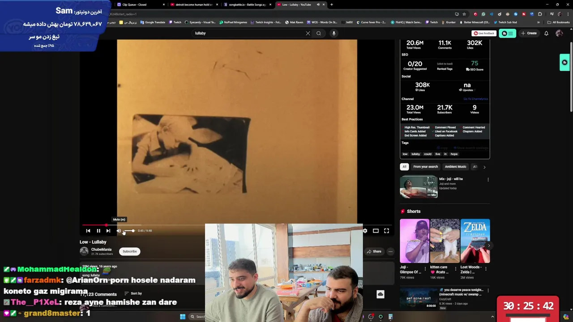Open the Sort by comments dropdown

click(133, 293)
